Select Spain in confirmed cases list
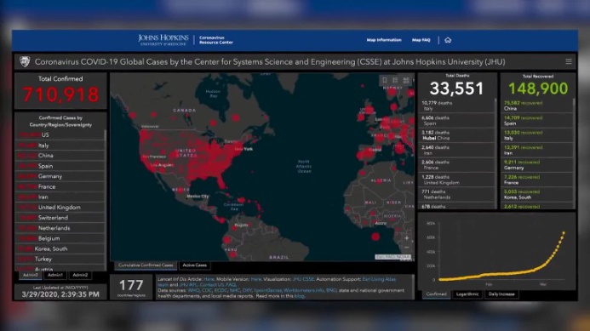Image resolution: width=590 pixels, height=331 pixels. click(60, 166)
